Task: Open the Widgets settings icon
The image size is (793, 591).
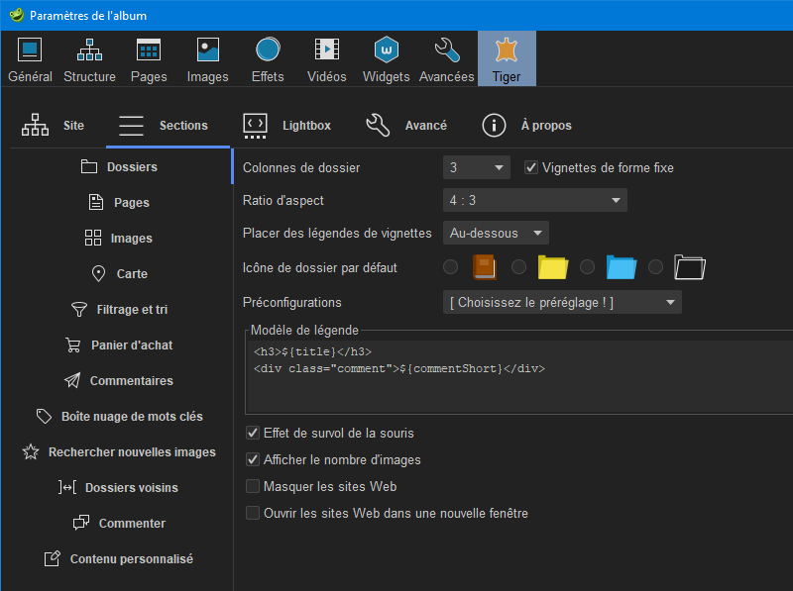Action: coord(386,58)
